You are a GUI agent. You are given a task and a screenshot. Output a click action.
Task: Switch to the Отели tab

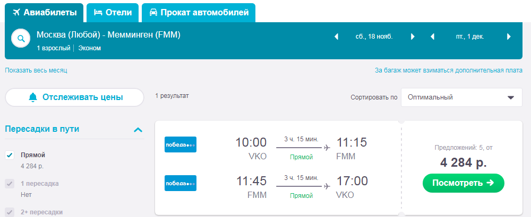[x=113, y=13]
